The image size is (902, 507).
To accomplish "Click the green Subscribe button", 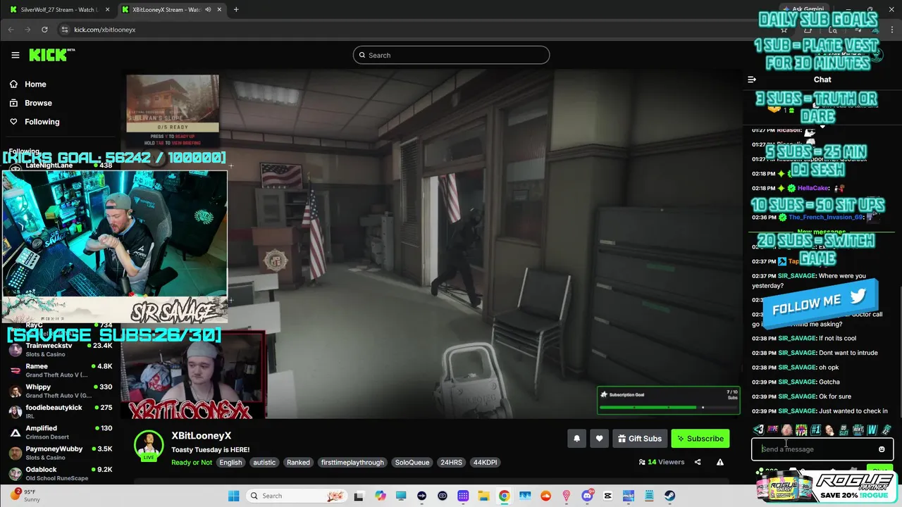I will (700, 439).
